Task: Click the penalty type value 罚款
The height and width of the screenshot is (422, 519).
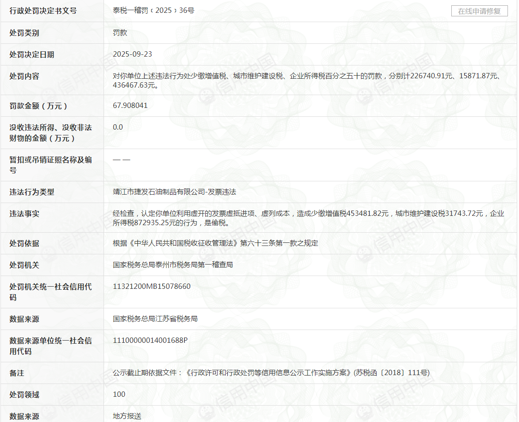Action: click(x=120, y=33)
